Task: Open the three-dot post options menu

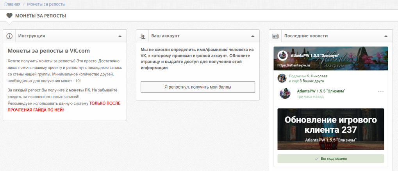Action: pos(381,92)
